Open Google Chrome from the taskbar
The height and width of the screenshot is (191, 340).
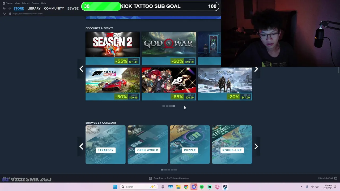click(x=186, y=187)
